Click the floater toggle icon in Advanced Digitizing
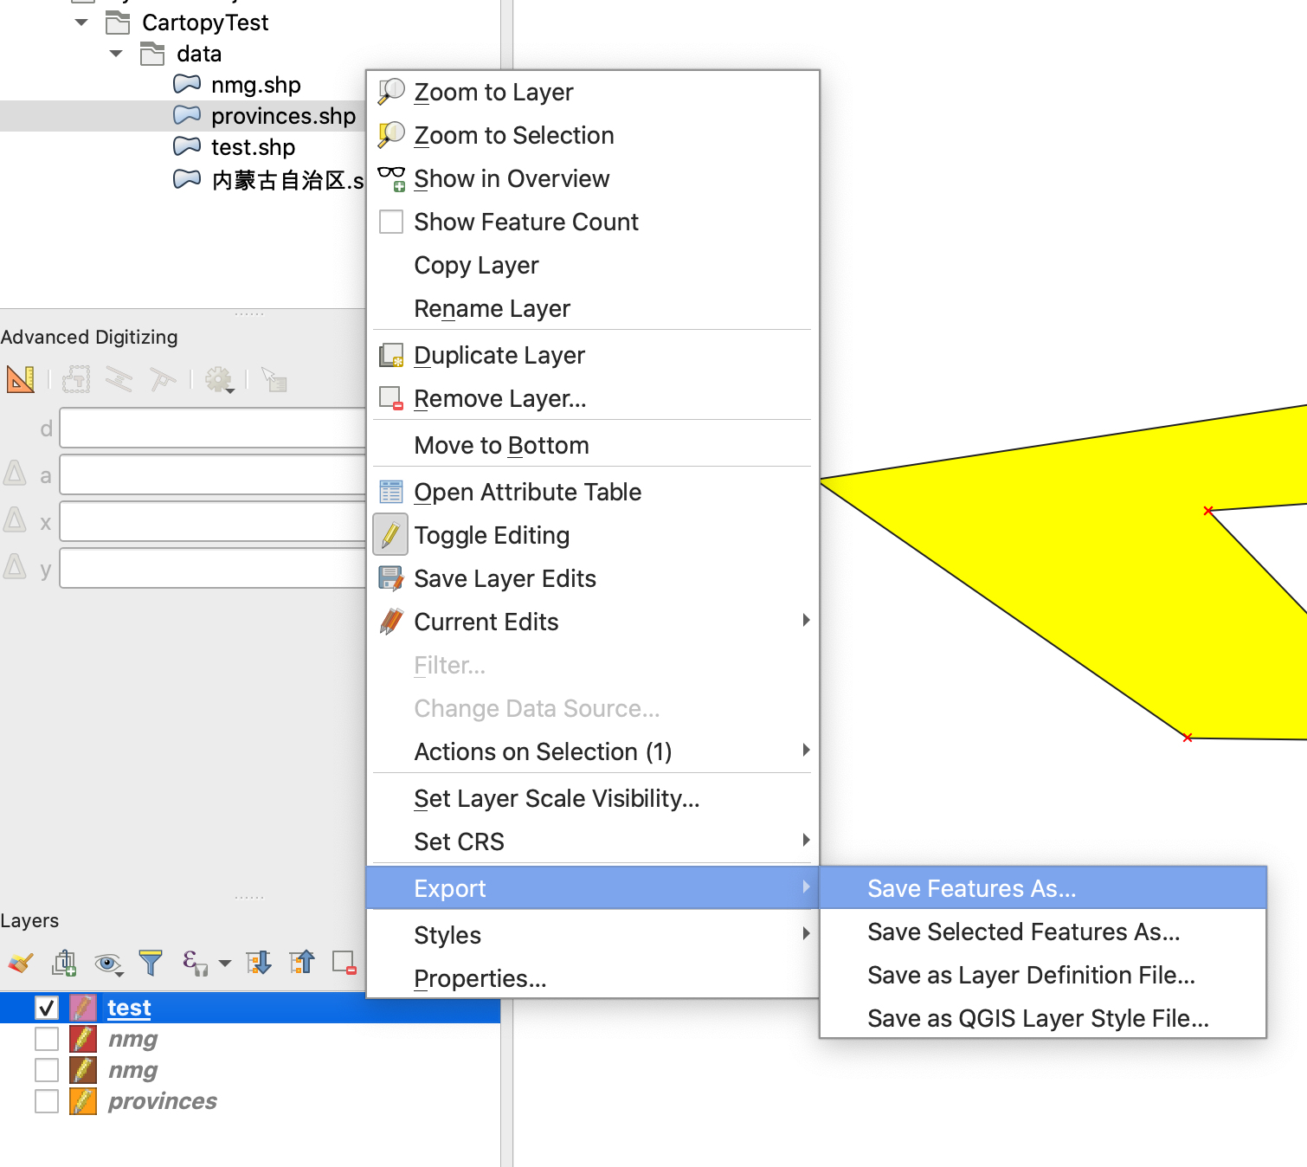The width and height of the screenshot is (1307, 1167). click(274, 379)
